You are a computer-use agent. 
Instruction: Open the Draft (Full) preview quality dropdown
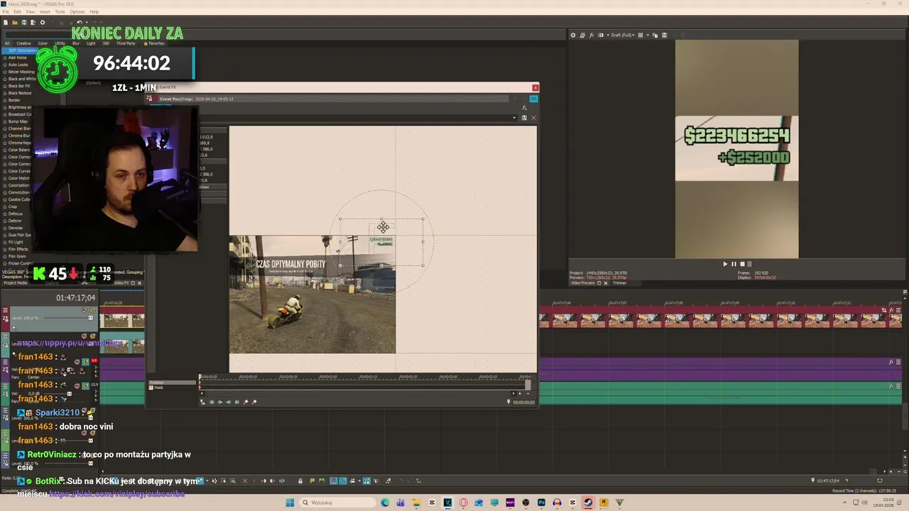(x=623, y=35)
